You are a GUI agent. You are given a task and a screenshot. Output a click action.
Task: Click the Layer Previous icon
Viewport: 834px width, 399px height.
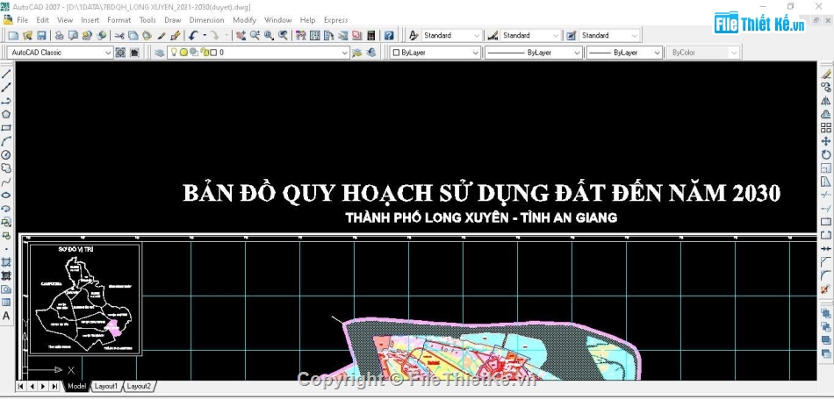tap(371, 53)
